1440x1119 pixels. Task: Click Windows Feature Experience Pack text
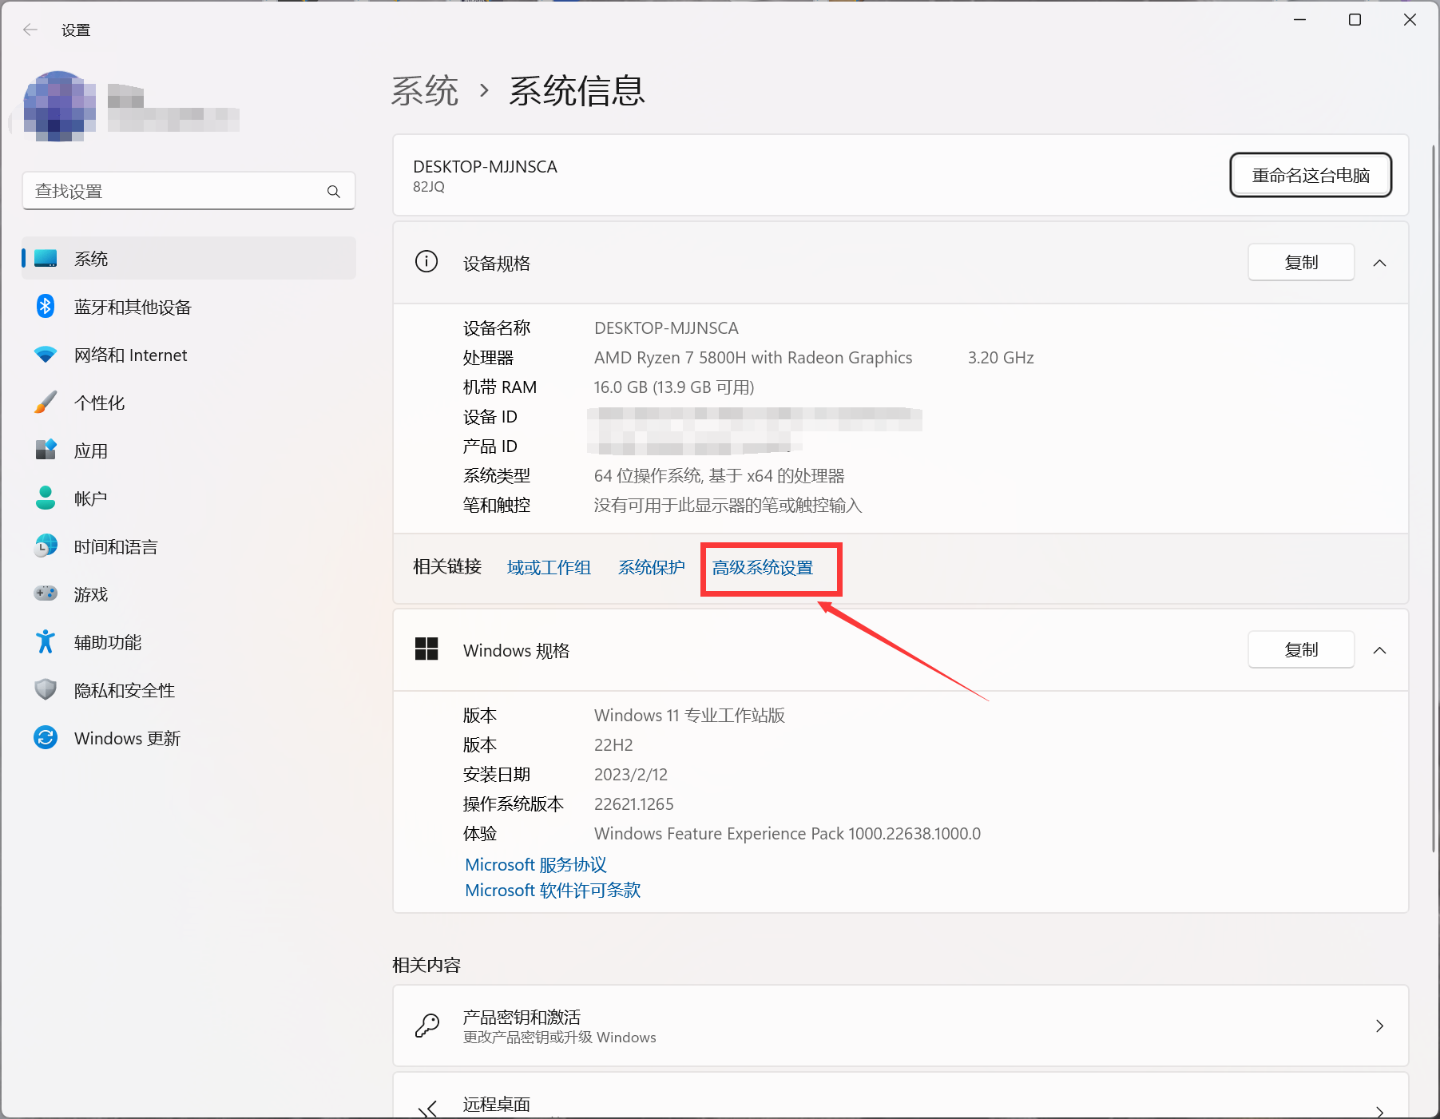787,833
